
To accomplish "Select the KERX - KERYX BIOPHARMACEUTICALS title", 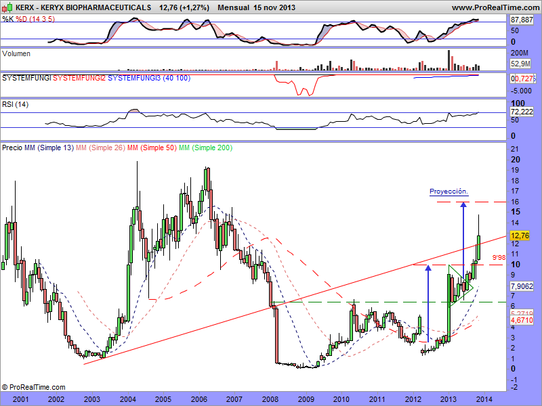I will pyautogui.click(x=83, y=7).
